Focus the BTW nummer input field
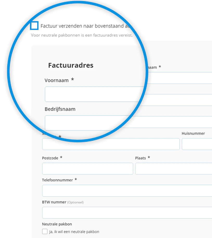The height and width of the screenshot is (238, 212). [127, 212]
